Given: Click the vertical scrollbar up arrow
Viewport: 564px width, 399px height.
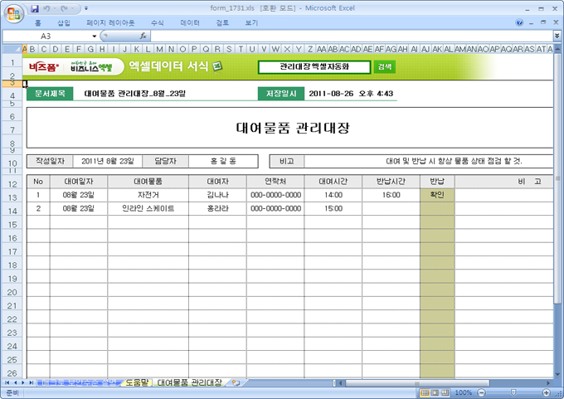Looking at the screenshot, I should (x=557, y=49).
